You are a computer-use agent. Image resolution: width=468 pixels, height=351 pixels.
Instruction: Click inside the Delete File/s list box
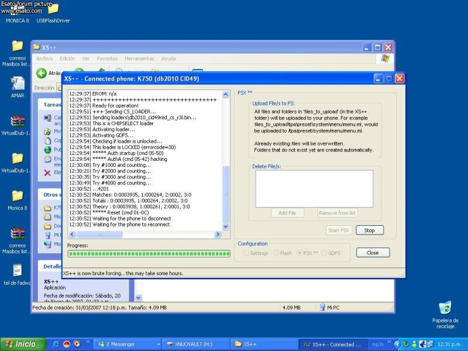tap(314, 188)
